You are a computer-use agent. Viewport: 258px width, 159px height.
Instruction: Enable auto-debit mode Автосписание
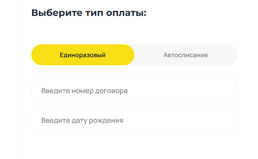pyautogui.click(x=186, y=55)
